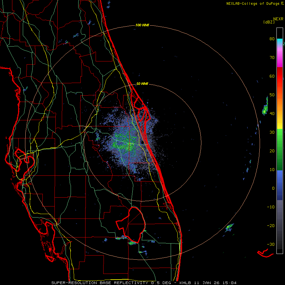Click the NEXLAB-College of DuPage watermark text
This screenshot has width=285, height=285.
pyautogui.click(x=255, y=3)
